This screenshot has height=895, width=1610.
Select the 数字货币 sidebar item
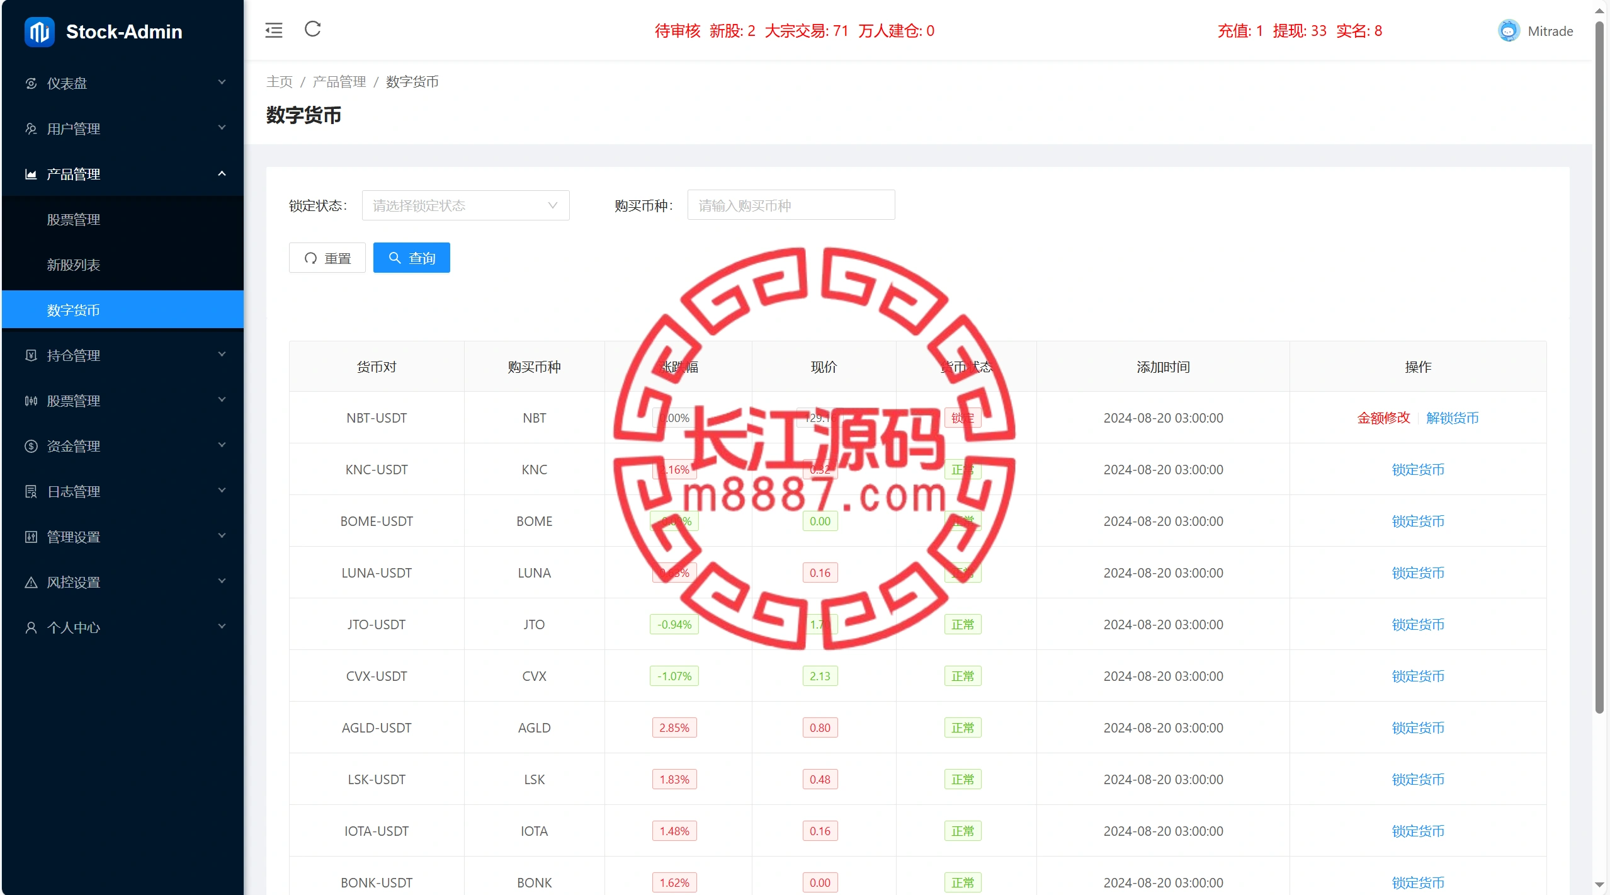coord(123,310)
